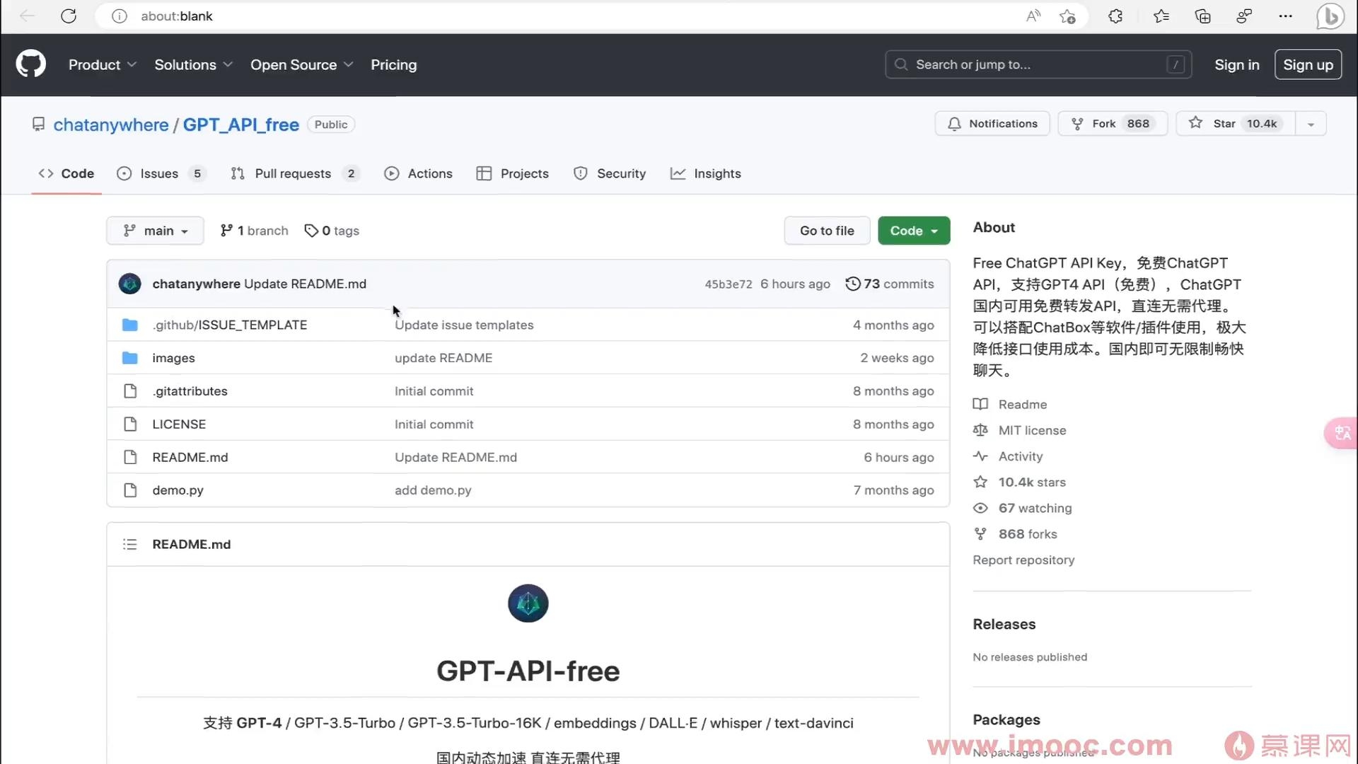
Task: Open the demo.py file
Action: (178, 490)
